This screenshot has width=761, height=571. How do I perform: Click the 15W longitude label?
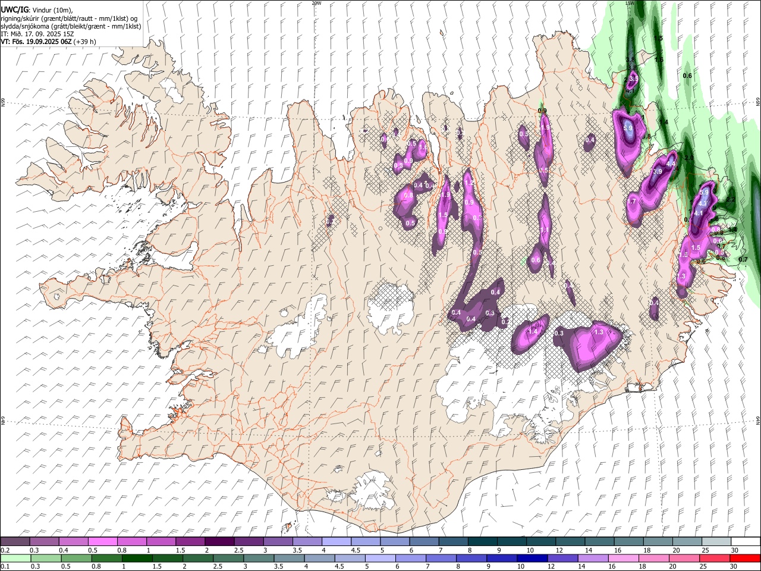point(630,3)
